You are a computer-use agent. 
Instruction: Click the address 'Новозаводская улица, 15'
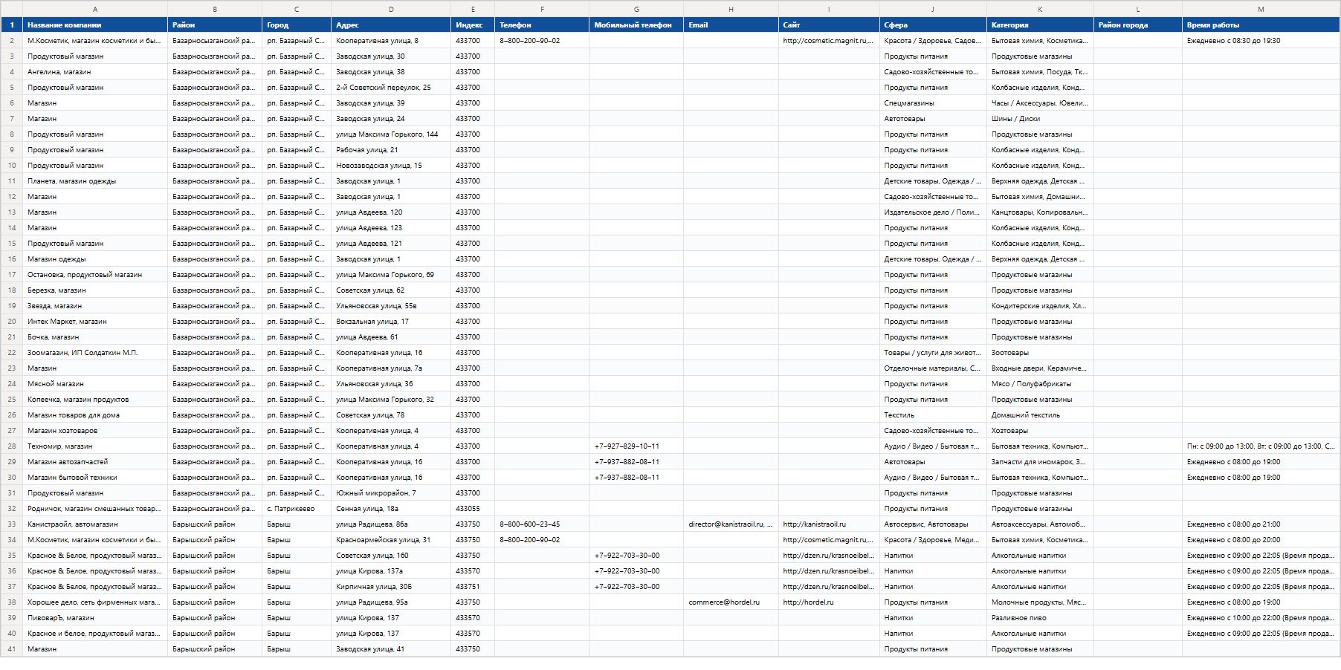coord(391,166)
